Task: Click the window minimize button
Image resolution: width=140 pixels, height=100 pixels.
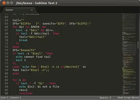Action: (8, 3)
